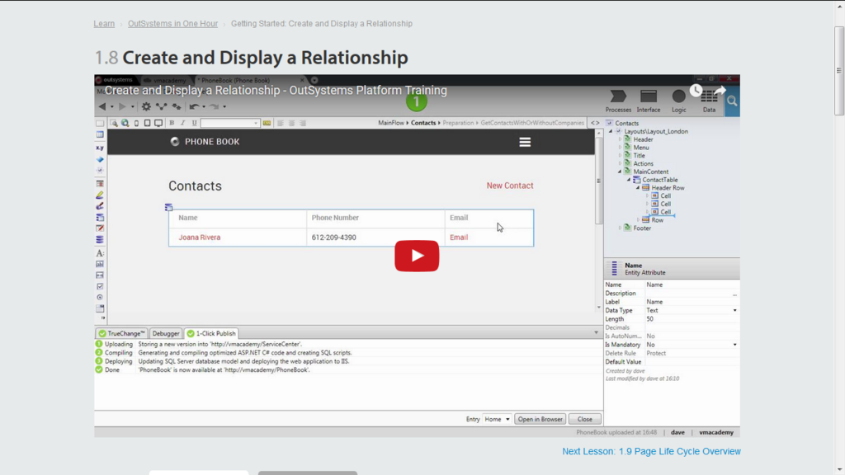Toggle Bold formatting
This screenshot has width=845, height=475.
point(172,124)
